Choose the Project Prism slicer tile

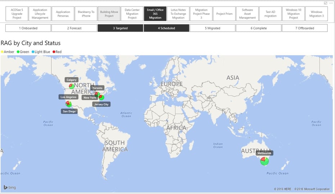tap(224, 14)
